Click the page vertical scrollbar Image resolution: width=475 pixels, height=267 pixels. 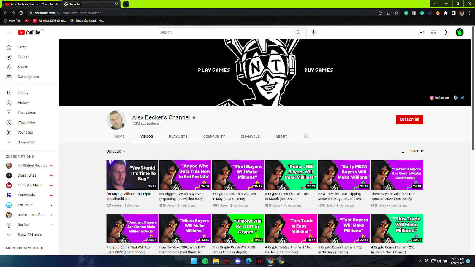tap(473, 88)
